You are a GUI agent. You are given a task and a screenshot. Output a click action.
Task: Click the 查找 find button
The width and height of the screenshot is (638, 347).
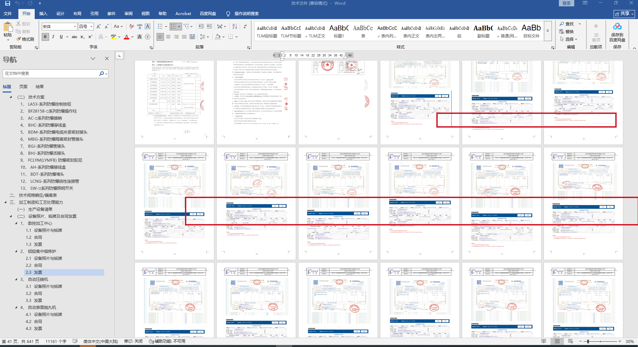[567, 24]
